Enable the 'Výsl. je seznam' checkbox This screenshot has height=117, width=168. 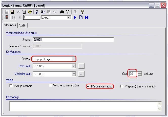point(11,86)
